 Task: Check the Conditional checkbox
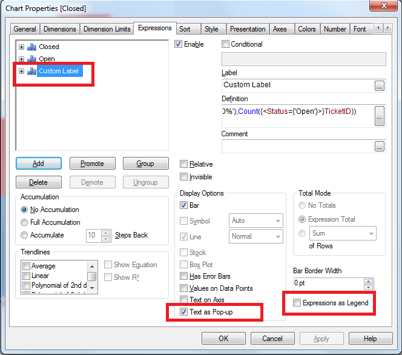(x=225, y=44)
